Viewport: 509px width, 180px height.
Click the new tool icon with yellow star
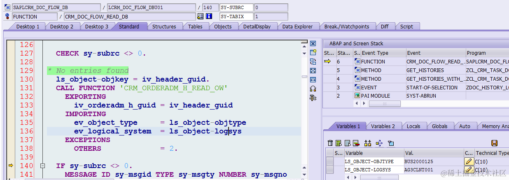(313, 52)
